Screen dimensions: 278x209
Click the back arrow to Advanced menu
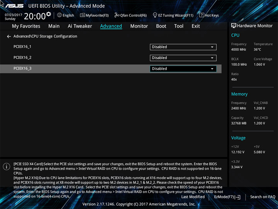tap(9, 36)
